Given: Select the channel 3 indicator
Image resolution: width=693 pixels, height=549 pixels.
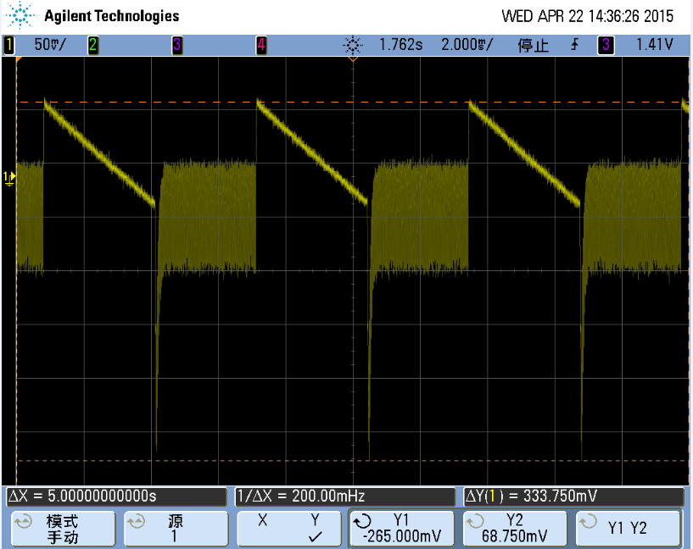Looking at the screenshot, I should [176, 45].
